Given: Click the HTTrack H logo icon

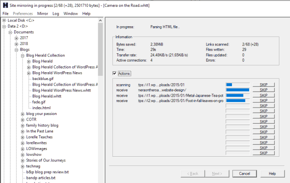Looking at the screenshot, I should pyautogui.click(x=6, y=6).
